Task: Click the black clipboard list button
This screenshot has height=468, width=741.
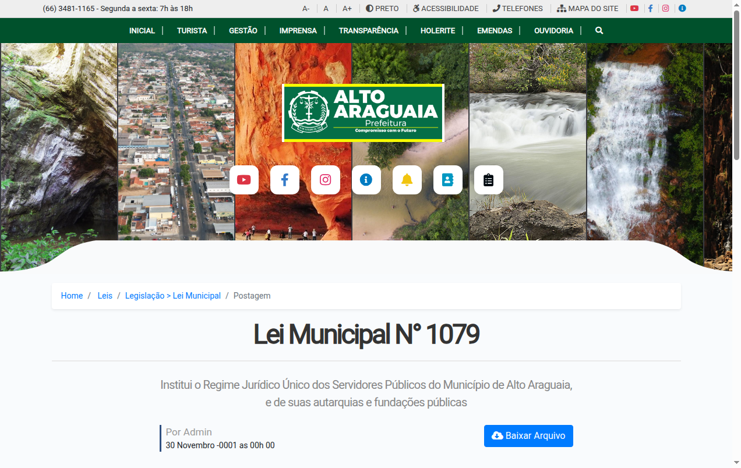Action: (x=489, y=180)
